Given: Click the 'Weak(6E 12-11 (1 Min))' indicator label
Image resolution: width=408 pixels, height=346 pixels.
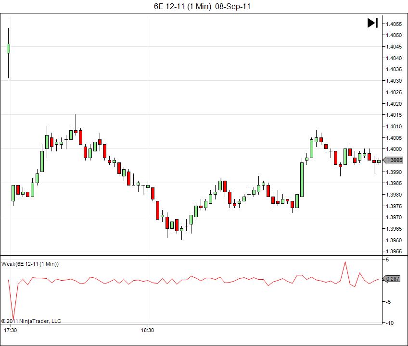Looking at the screenshot, I should click(x=30, y=264).
